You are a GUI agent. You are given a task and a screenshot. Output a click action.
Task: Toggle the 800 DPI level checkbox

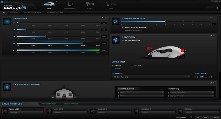[14, 30]
